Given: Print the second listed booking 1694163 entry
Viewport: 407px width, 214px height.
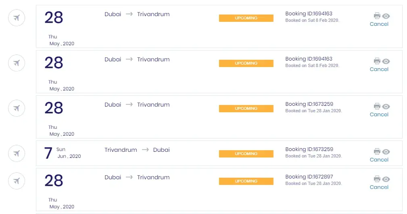Looking at the screenshot, I should click(x=377, y=61).
